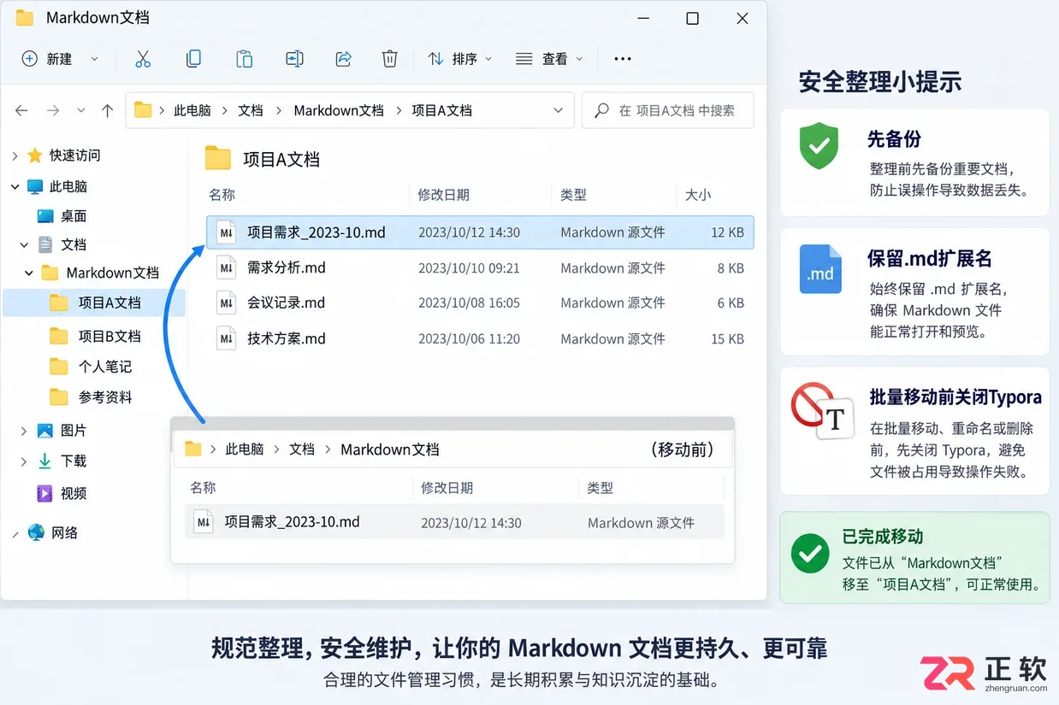
Task: Click Markdown文档 in the 移动前 breadcrumb
Action: (x=390, y=449)
